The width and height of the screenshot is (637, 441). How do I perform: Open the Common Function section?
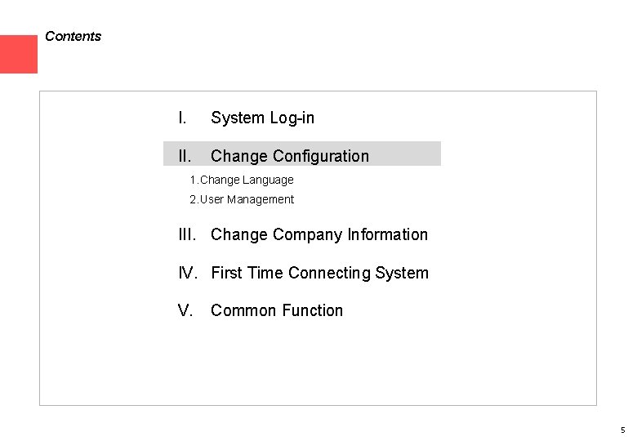click(277, 310)
